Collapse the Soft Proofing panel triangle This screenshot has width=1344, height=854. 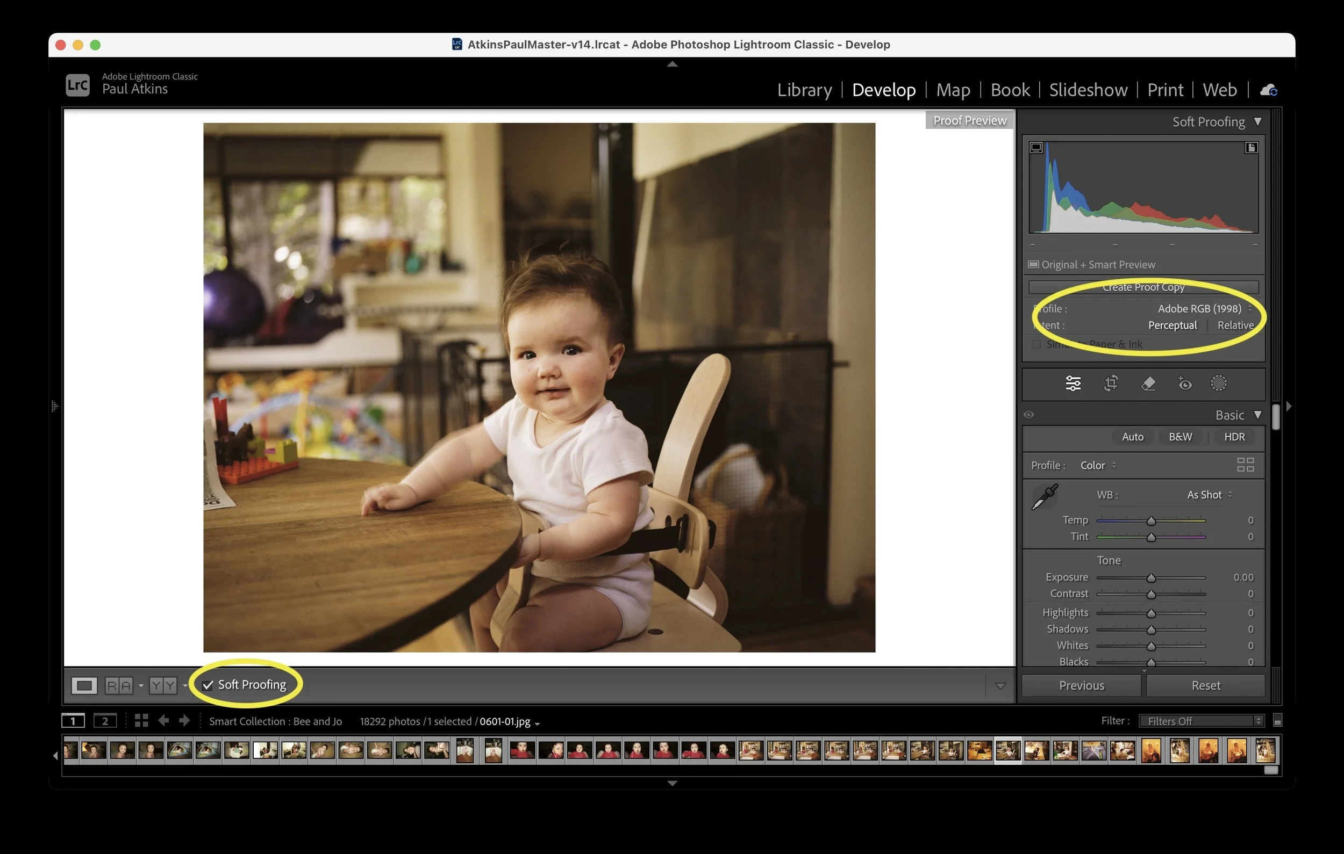(1257, 121)
